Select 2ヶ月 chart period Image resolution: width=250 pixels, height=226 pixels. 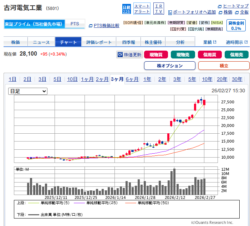(102, 79)
